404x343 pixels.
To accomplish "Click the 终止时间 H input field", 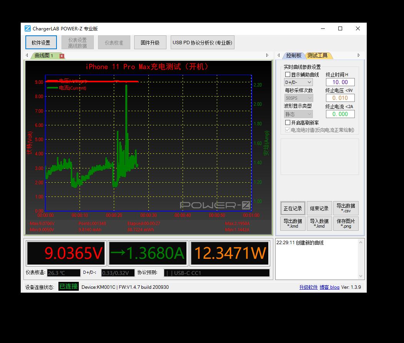I will point(340,82).
